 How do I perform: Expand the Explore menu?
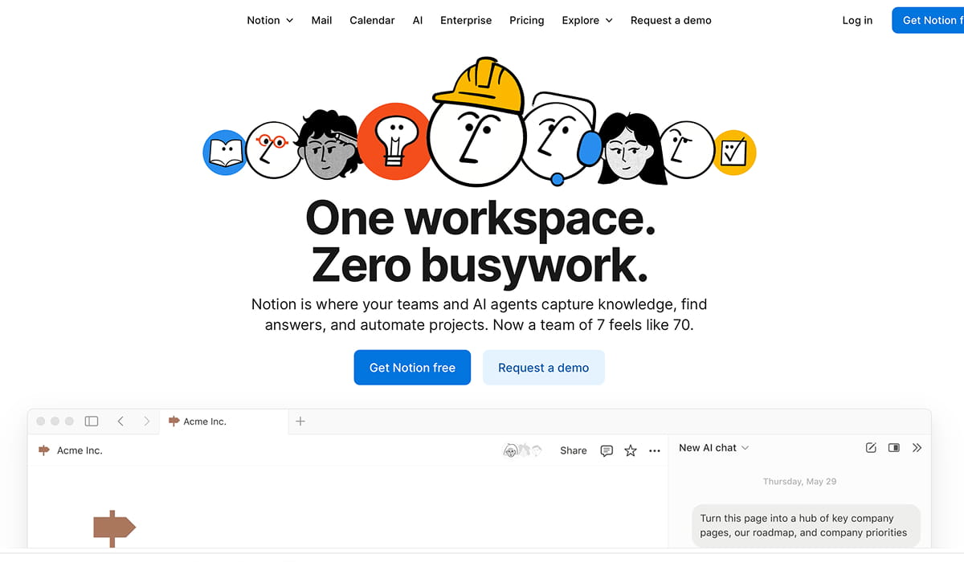tap(586, 20)
